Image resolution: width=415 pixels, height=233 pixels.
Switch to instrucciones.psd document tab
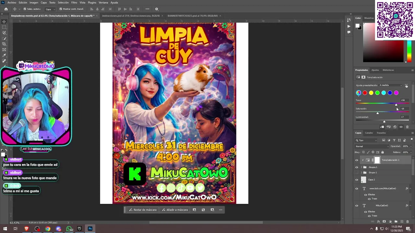[x=131, y=16]
